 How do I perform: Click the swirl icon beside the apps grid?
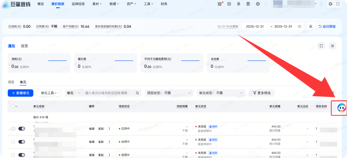click(331, 4)
